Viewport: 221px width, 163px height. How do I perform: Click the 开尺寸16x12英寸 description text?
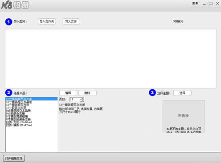(70, 112)
